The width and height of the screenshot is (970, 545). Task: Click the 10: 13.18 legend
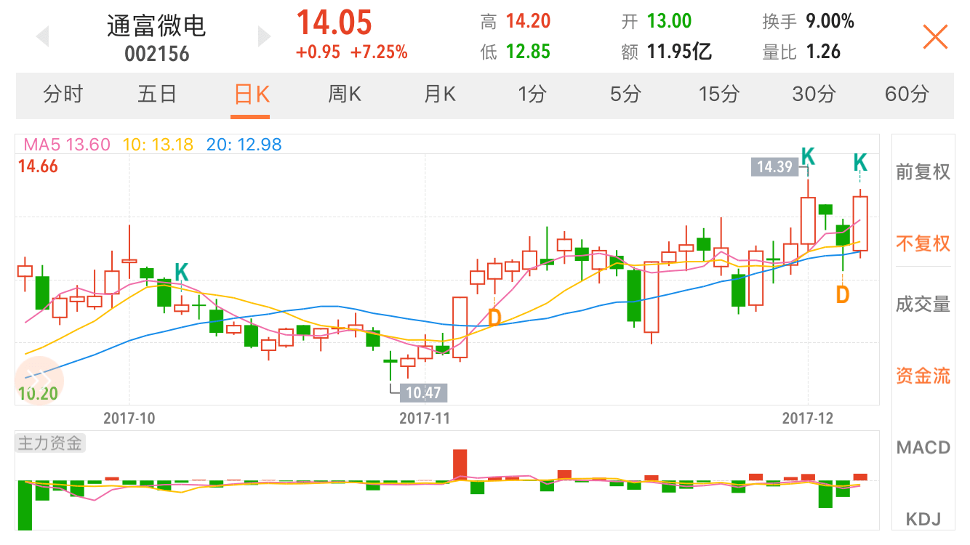point(159,145)
